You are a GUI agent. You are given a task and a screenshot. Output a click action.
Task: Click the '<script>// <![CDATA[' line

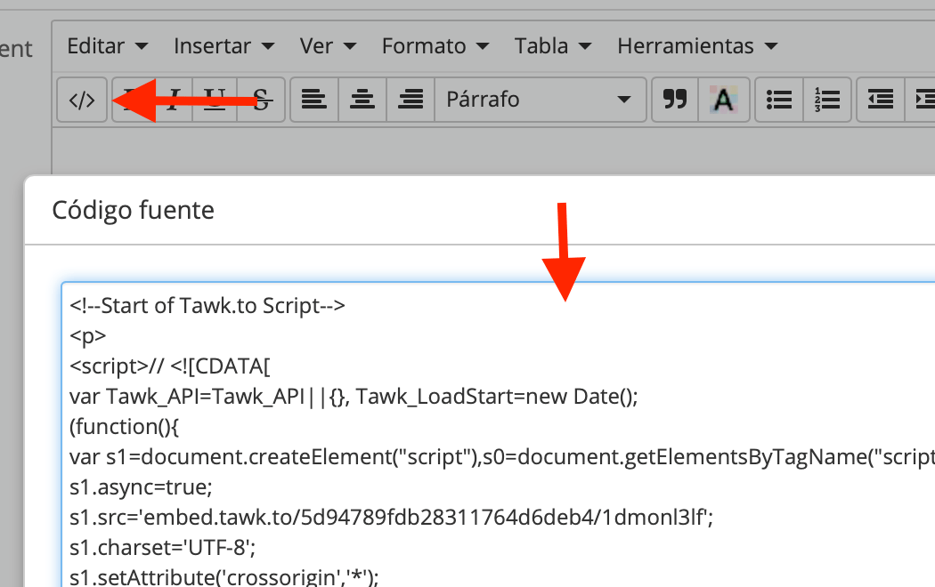[x=169, y=366]
